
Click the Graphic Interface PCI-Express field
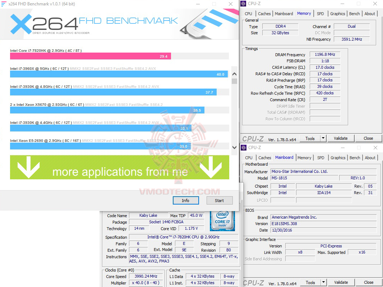pyautogui.click(x=331, y=246)
